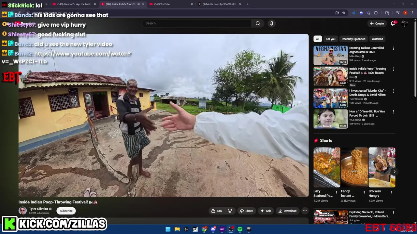Open options menu for xQc Reacts video

pos(394,69)
